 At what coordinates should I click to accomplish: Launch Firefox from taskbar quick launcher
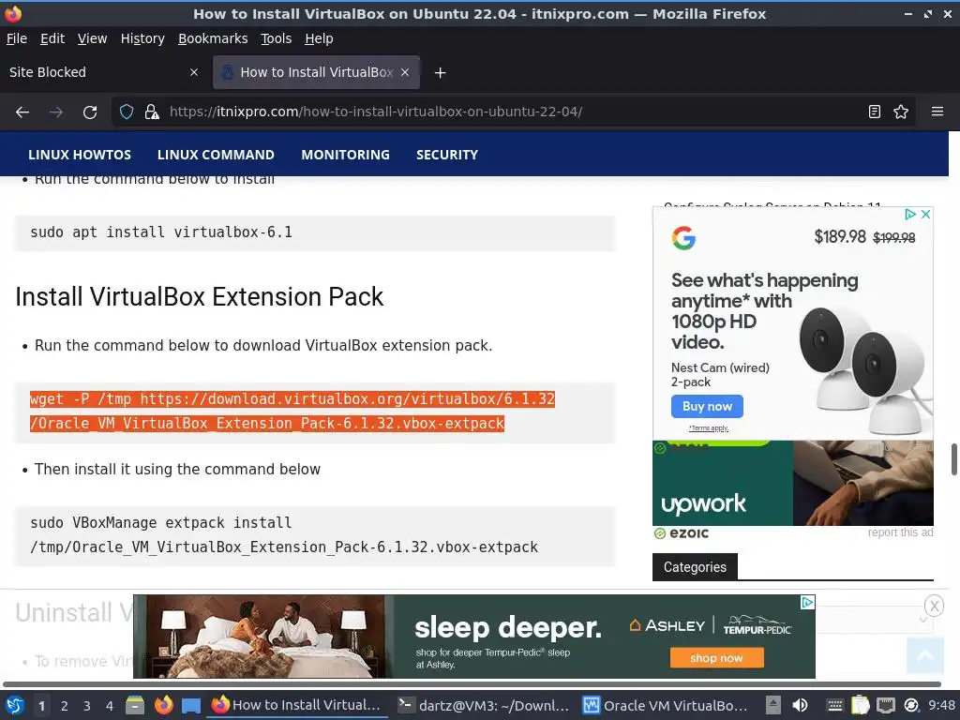coord(163,705)
